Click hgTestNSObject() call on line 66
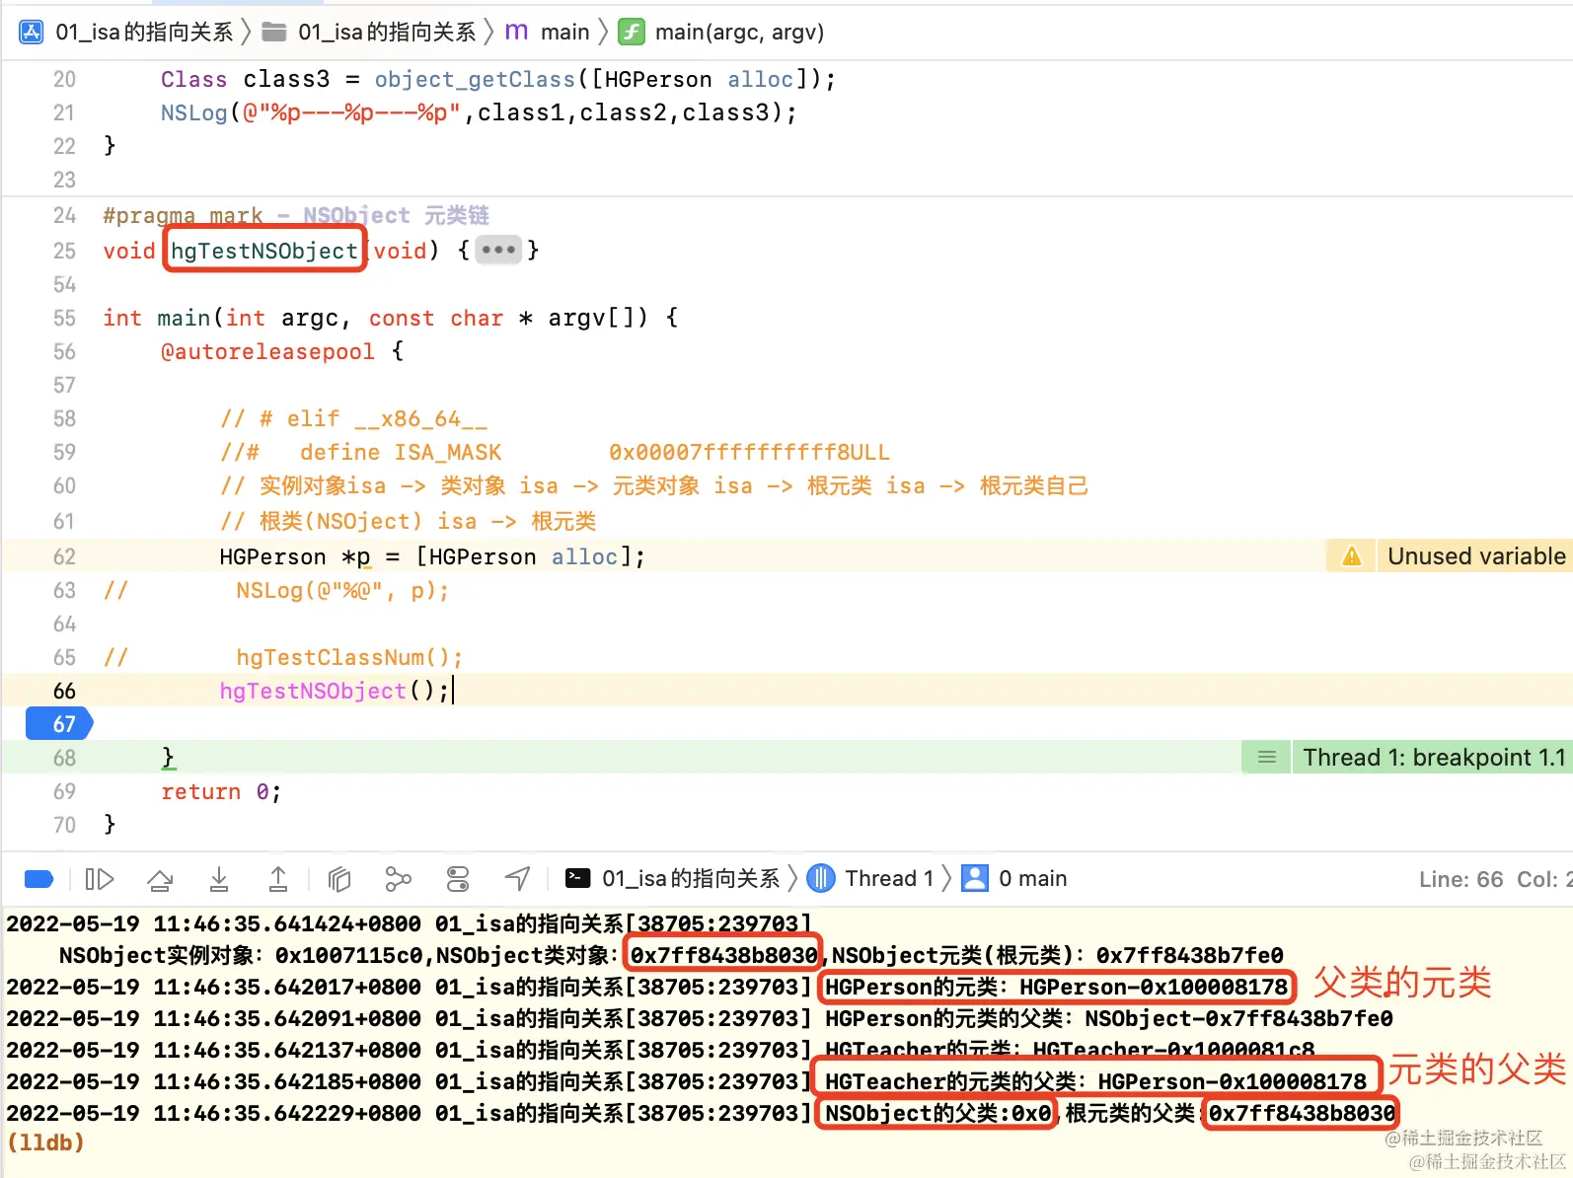This screenshot has height=1178, width=1573. 335,691
